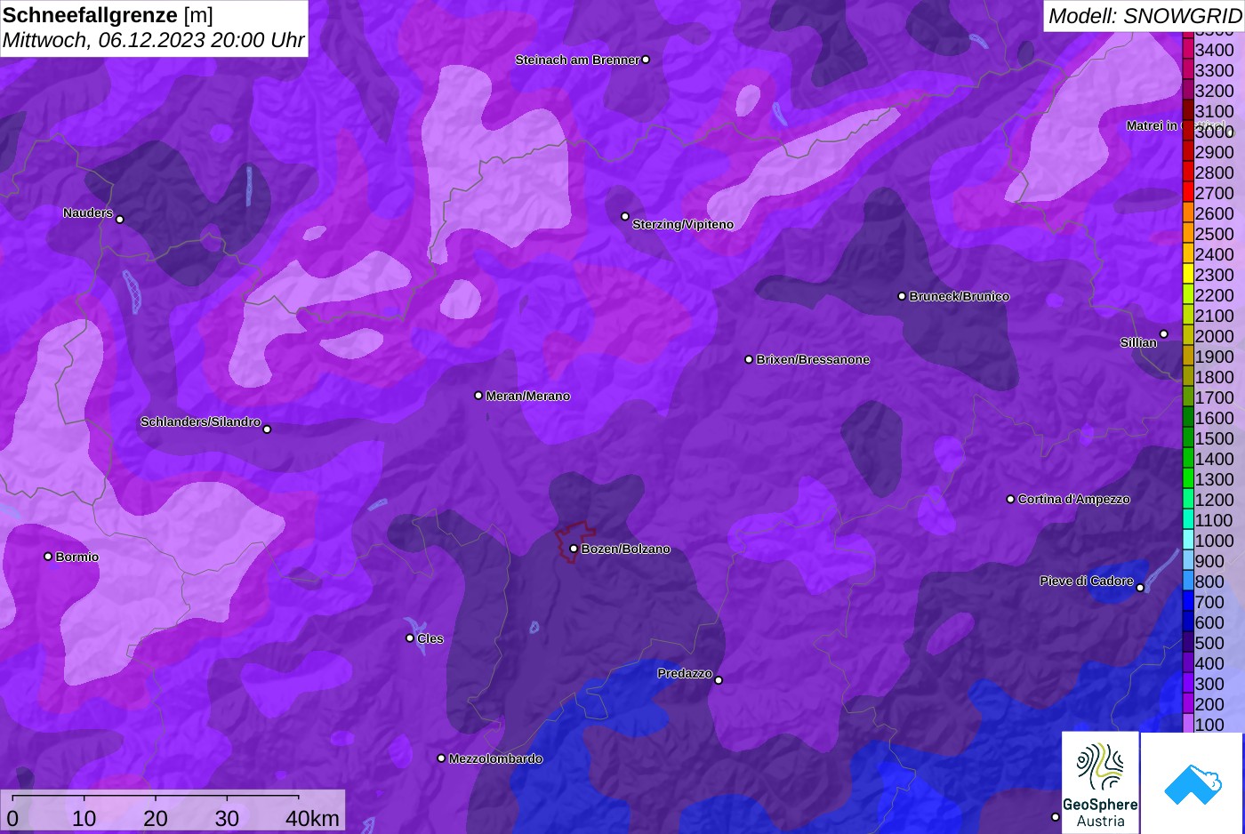Image resolution: width=1245 pixels, height=834 pixels.
Task: Click the '10' scale bar tick label
Action: [x=84, y=818]
